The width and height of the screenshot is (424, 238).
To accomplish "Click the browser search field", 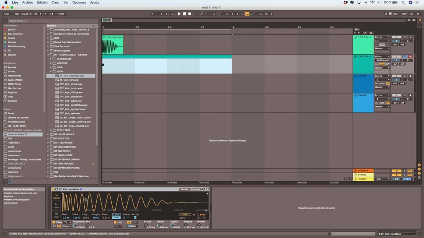I will [52, 21].
